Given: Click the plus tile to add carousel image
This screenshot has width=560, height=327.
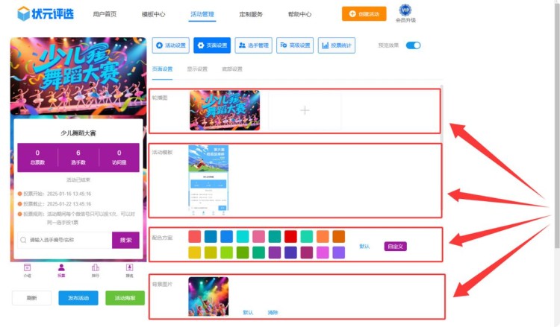Looking at the screenshot, I should click(x=304, y=111).
